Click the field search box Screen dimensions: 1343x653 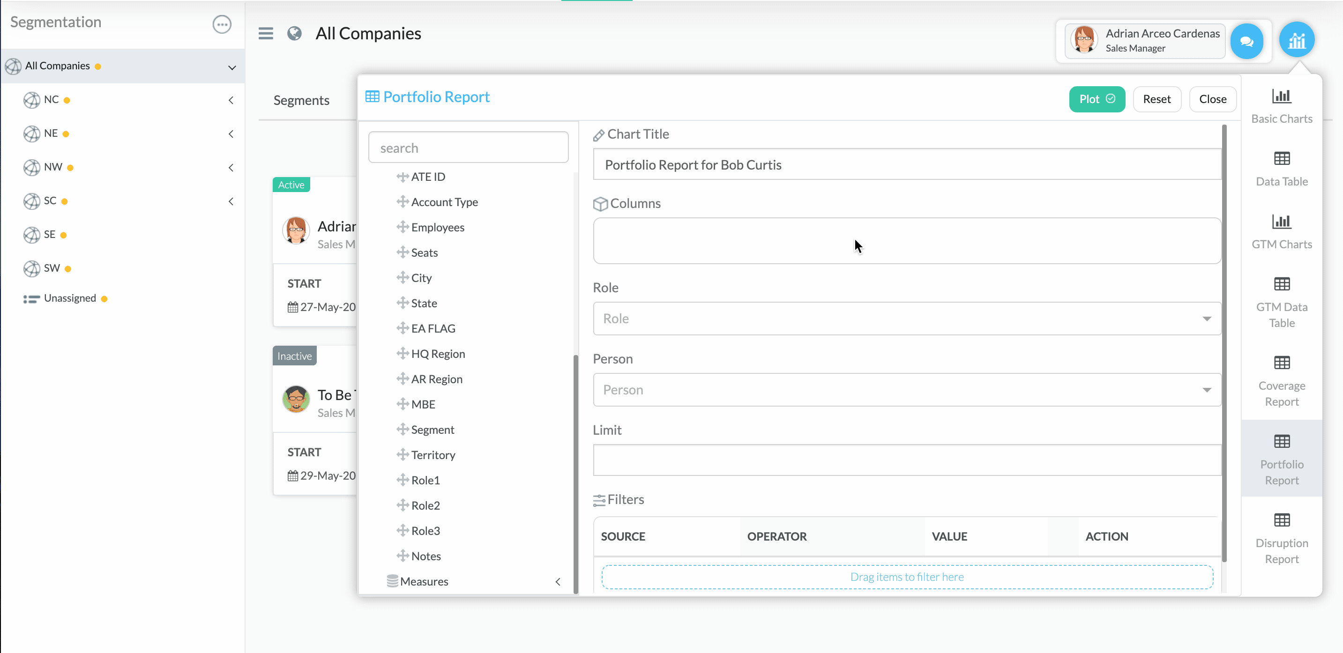coord(468,148)
